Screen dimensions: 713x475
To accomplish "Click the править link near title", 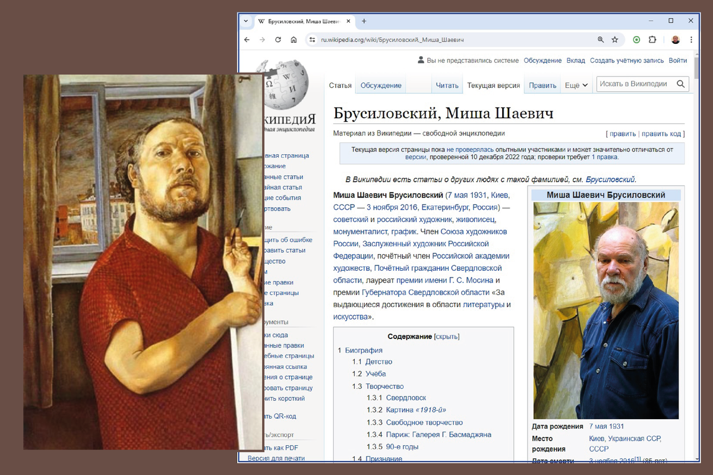I will [x=623, y=134].
